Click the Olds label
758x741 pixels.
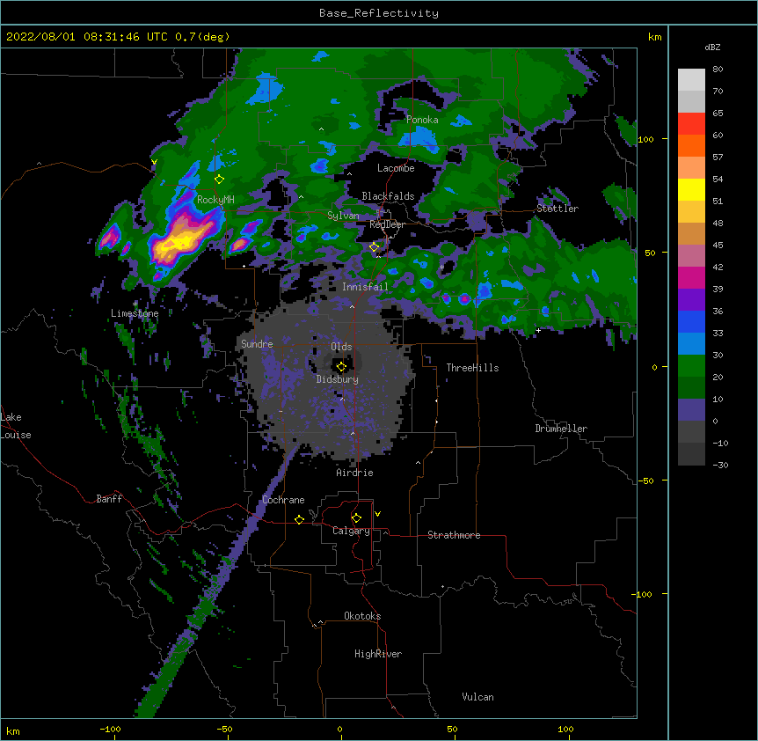(x=341, y=347)
